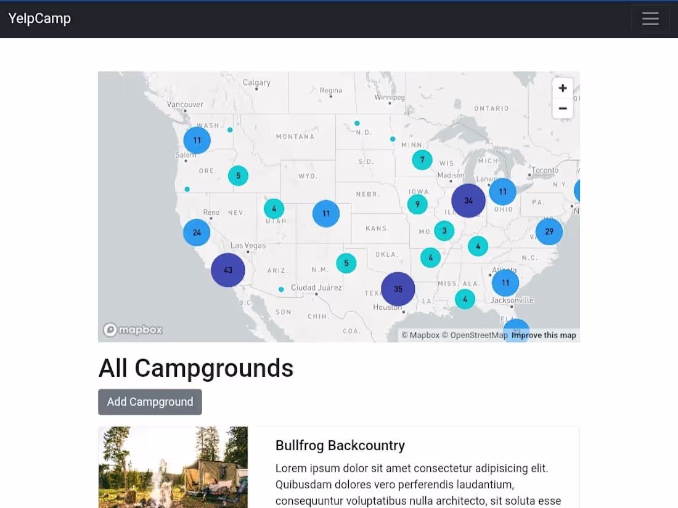
Task: Select the 11 cluster over Washington state
Action: [x=197, y=140]
